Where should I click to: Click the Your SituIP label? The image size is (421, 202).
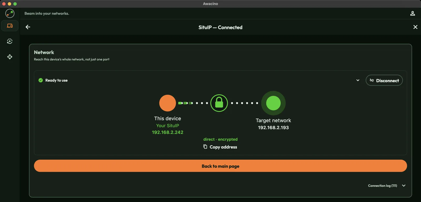coord(168,126)
